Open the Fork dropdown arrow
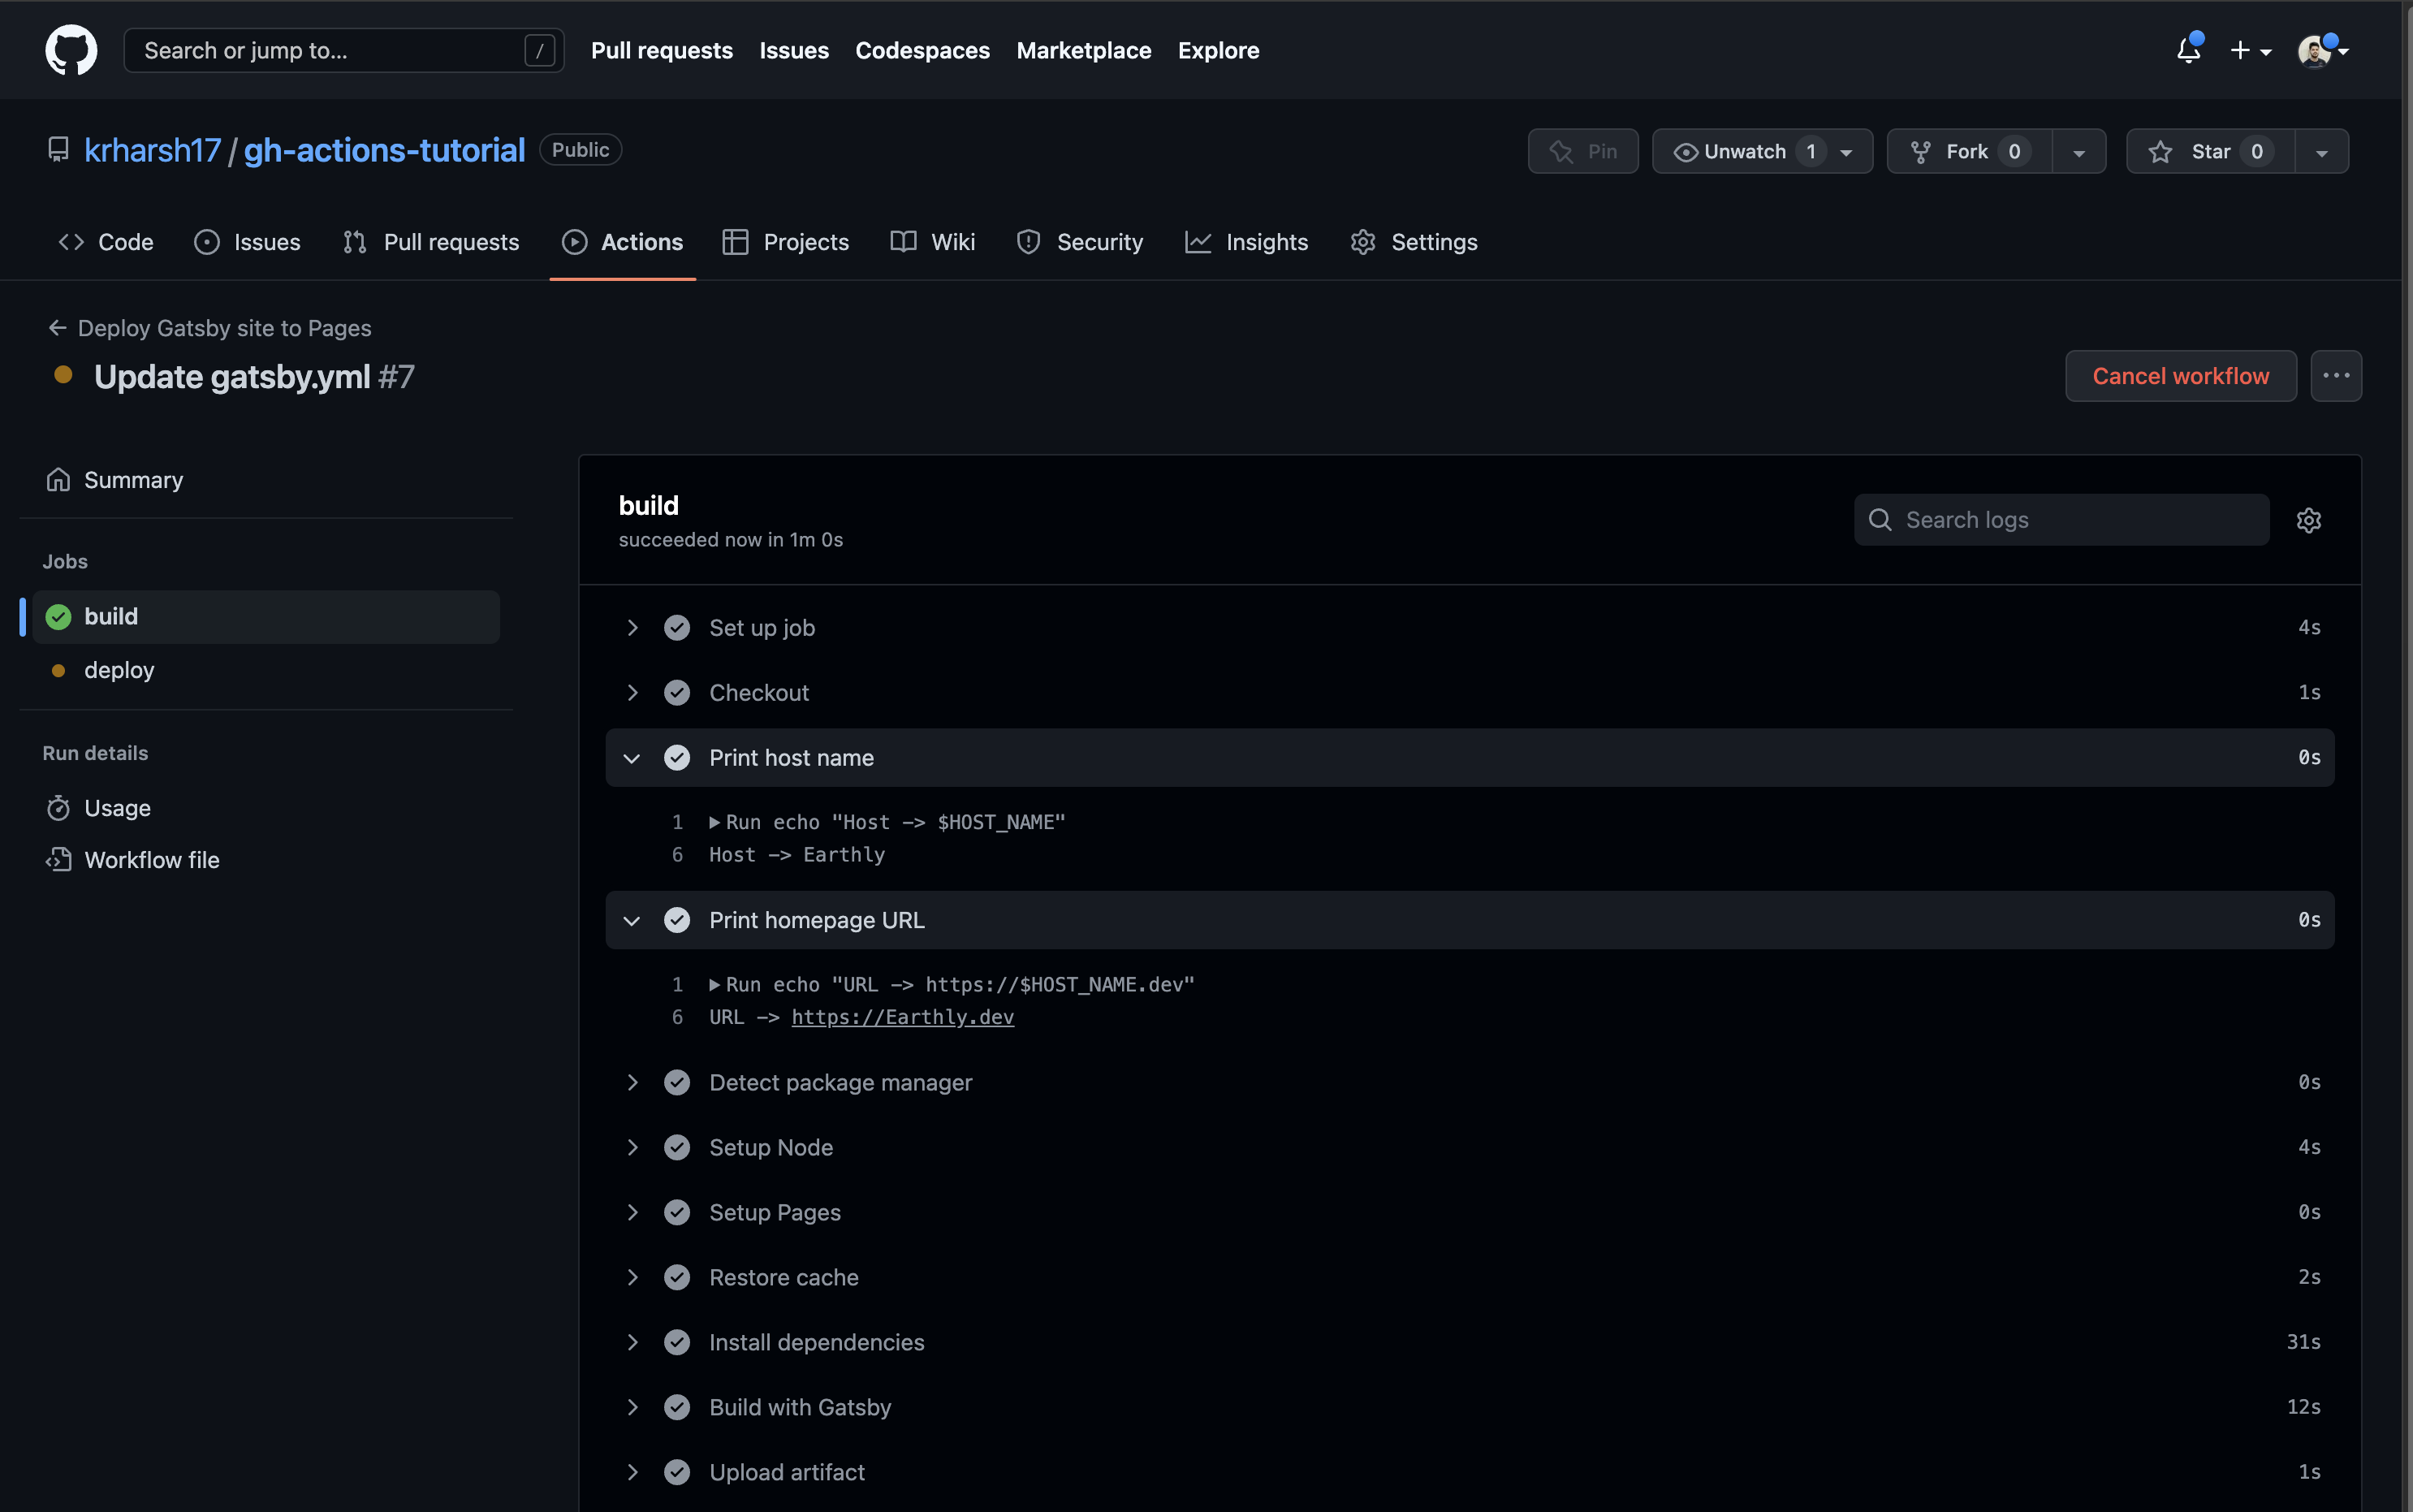This screenshot has height=1512, width=2413. 2078,152
